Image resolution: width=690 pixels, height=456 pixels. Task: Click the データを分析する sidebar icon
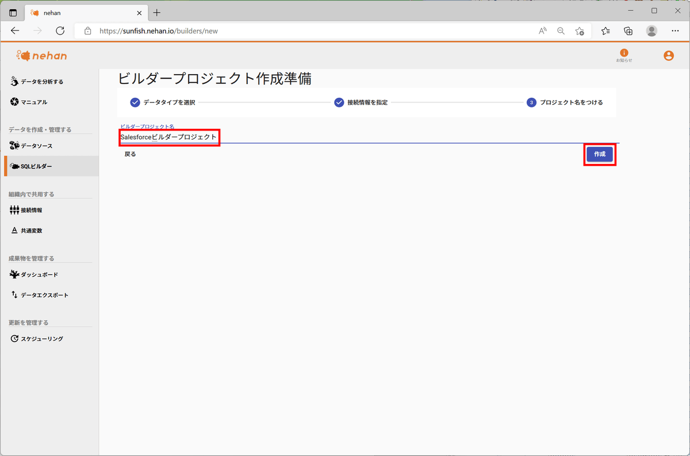click(14, 82)
